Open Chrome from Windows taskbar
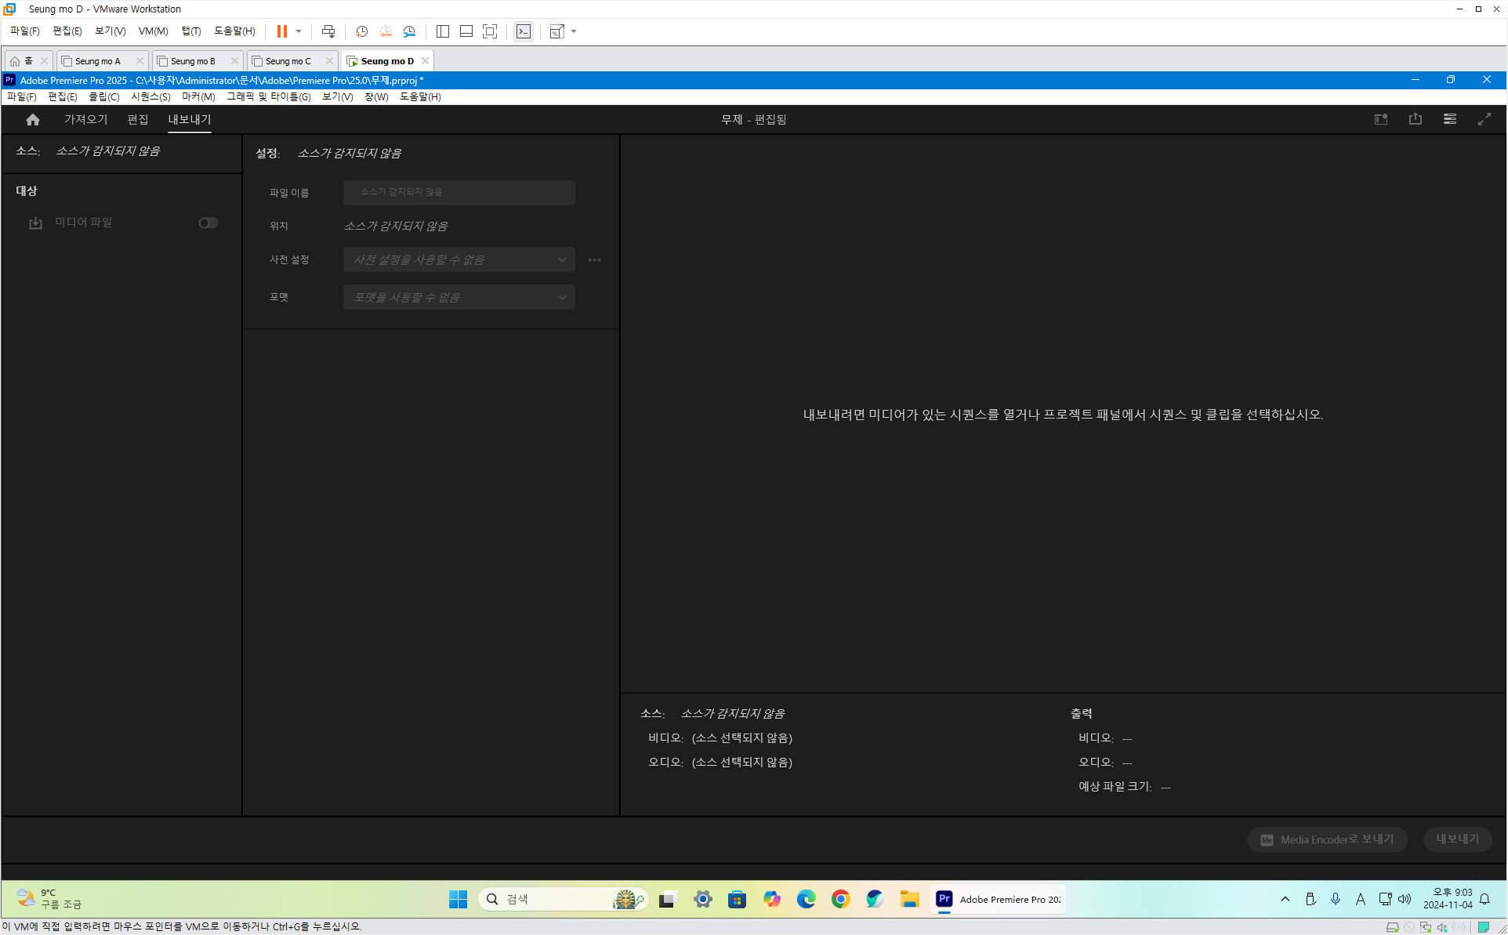 tap(840, 900)
